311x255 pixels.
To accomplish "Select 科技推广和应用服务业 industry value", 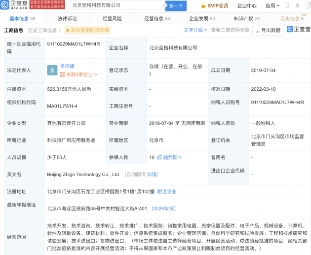I will coord(71,140).
